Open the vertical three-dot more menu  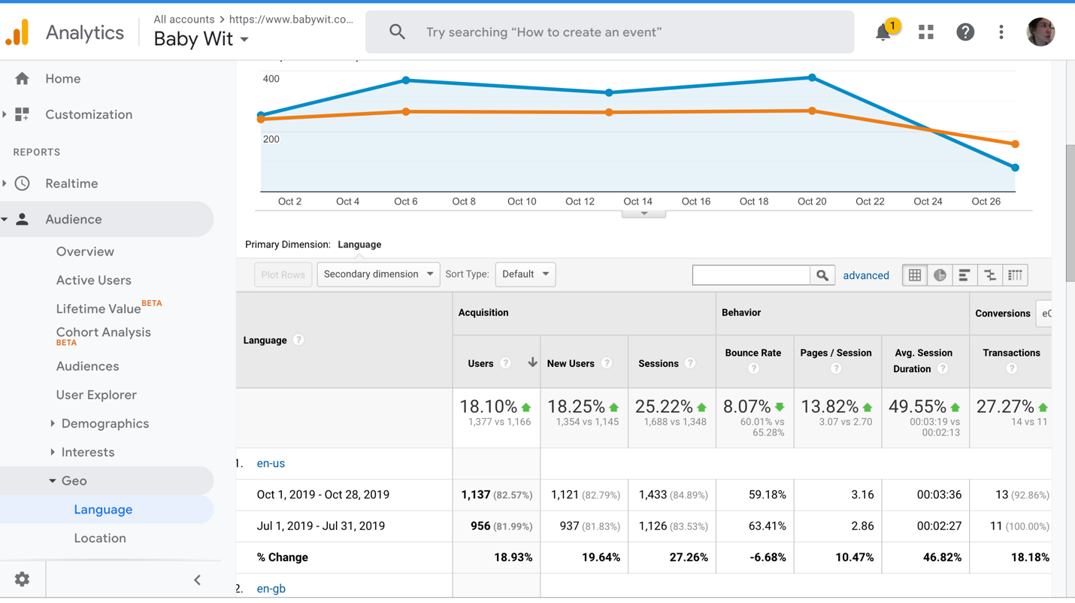click(x=1001, y=32)
